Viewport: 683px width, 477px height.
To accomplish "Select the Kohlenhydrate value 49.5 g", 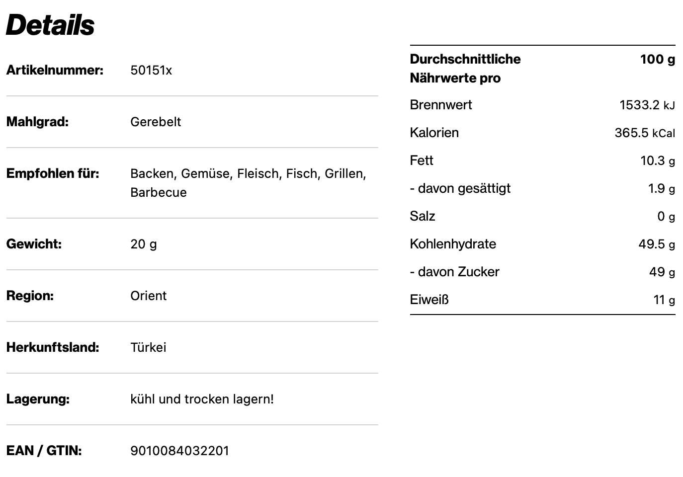I will click(656, 244).
